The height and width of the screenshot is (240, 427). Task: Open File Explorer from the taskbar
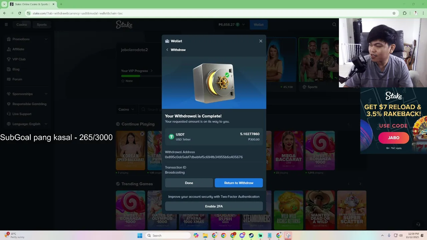point(205,236)
